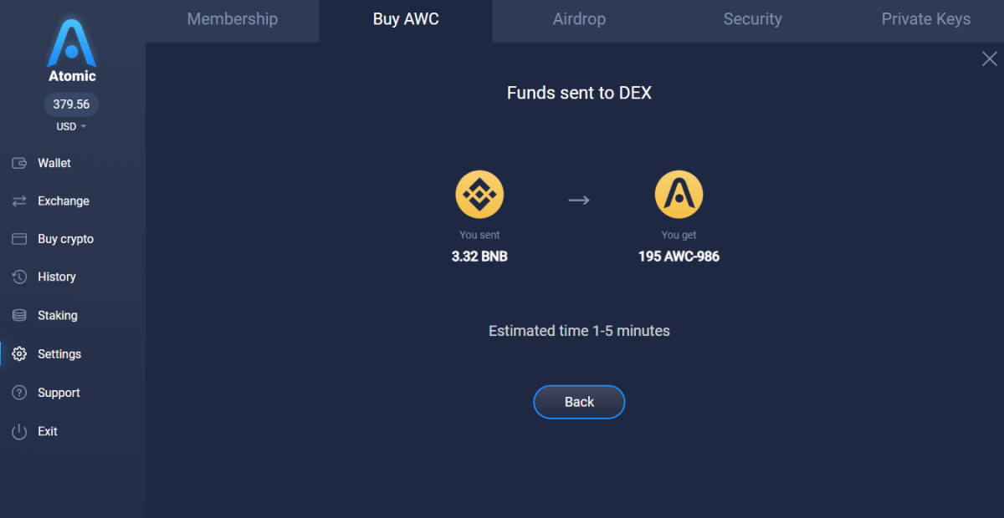
Task: Expand the USD currency dropdown
Action: [72, 127]
